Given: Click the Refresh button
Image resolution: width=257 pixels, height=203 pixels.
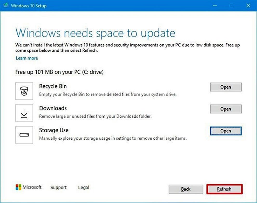Looking at the screenshot, I should click(x=224, y=189).
